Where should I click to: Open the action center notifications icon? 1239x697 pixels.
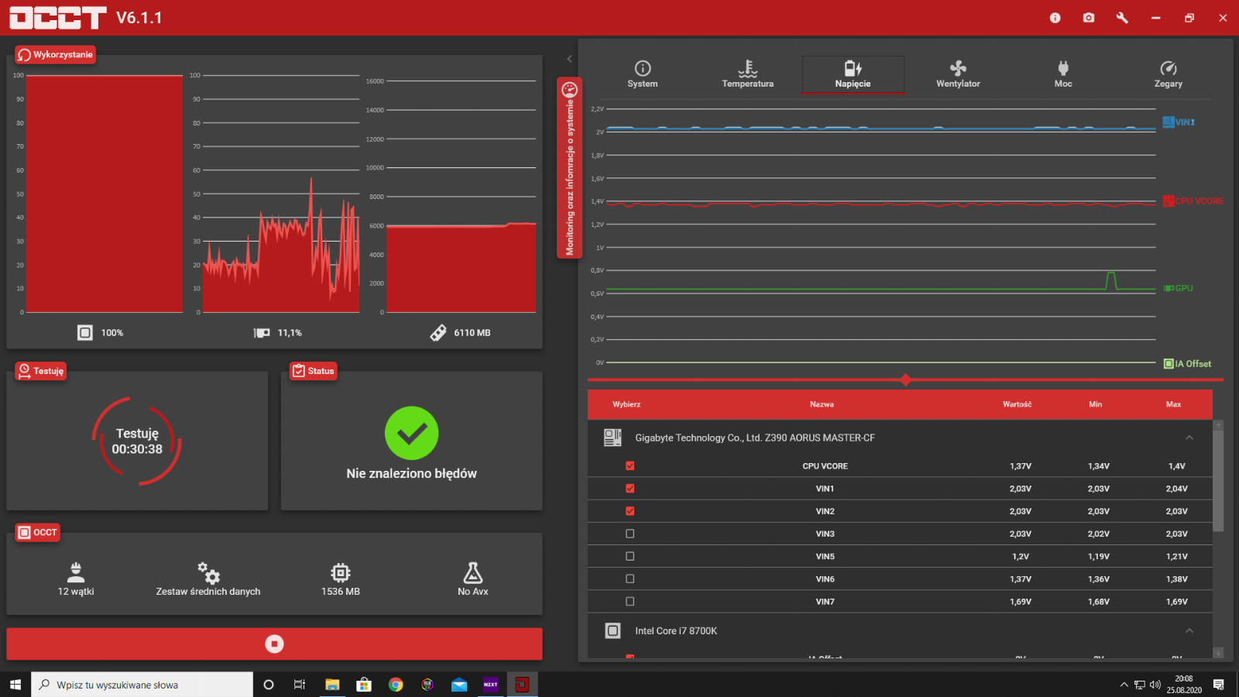1219,685
